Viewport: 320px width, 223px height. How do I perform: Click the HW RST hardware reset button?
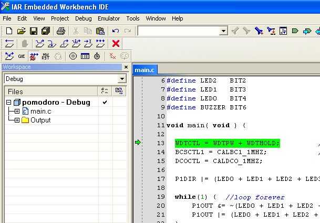[x=46, y=56]
